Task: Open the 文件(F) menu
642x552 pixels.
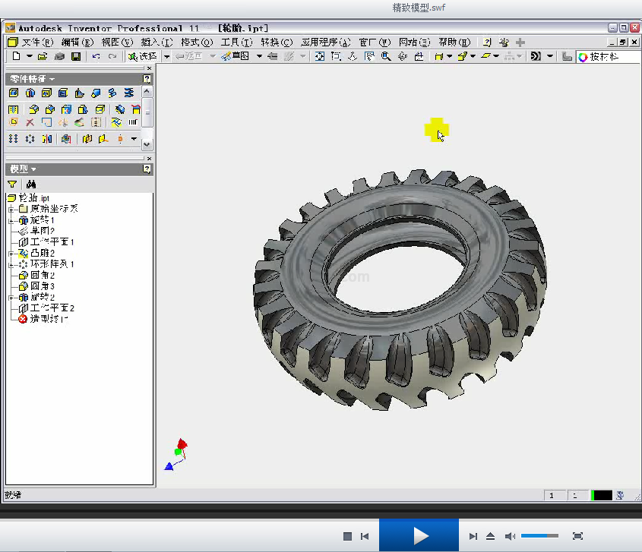Action: tap(36, 42)
